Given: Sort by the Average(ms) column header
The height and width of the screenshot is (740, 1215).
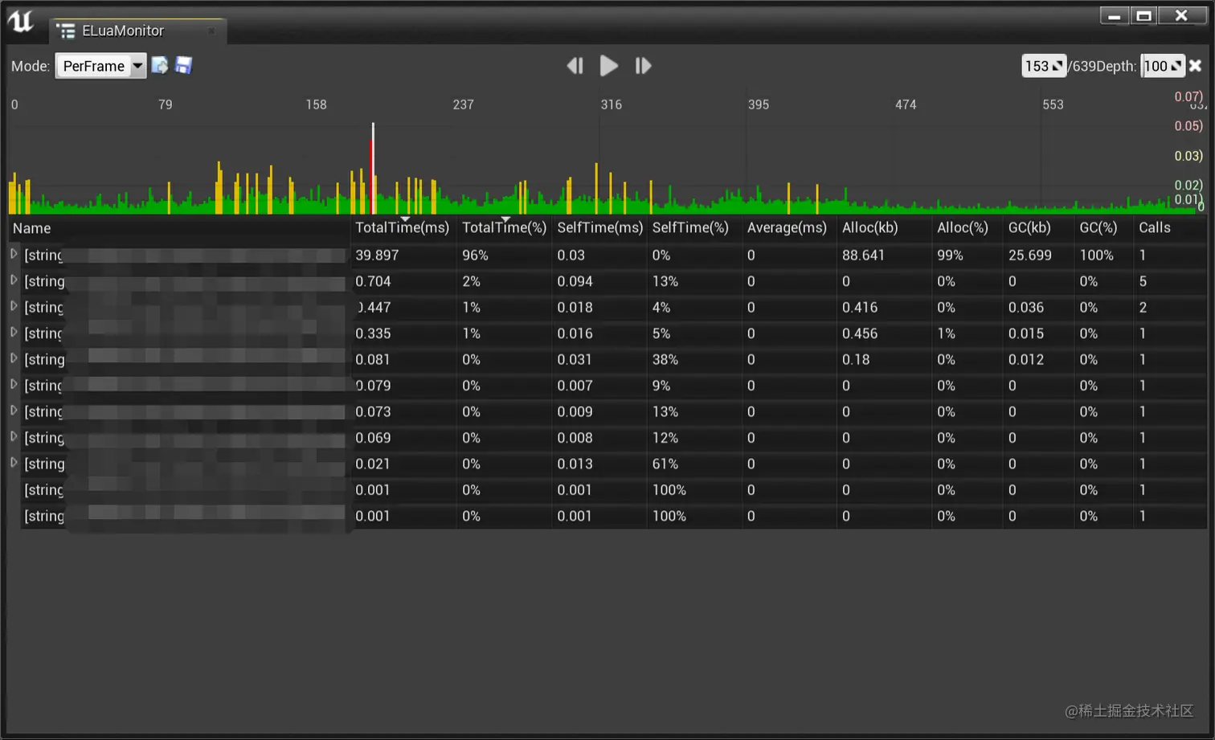Looking at the screenshot, I should [788, 228].
